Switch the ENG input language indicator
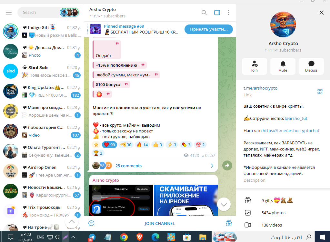 (40, 237)
